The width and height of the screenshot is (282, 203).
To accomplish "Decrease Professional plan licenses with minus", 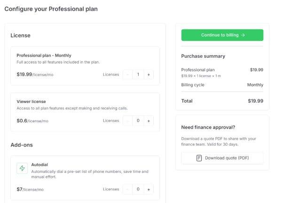I will [128, 74].
